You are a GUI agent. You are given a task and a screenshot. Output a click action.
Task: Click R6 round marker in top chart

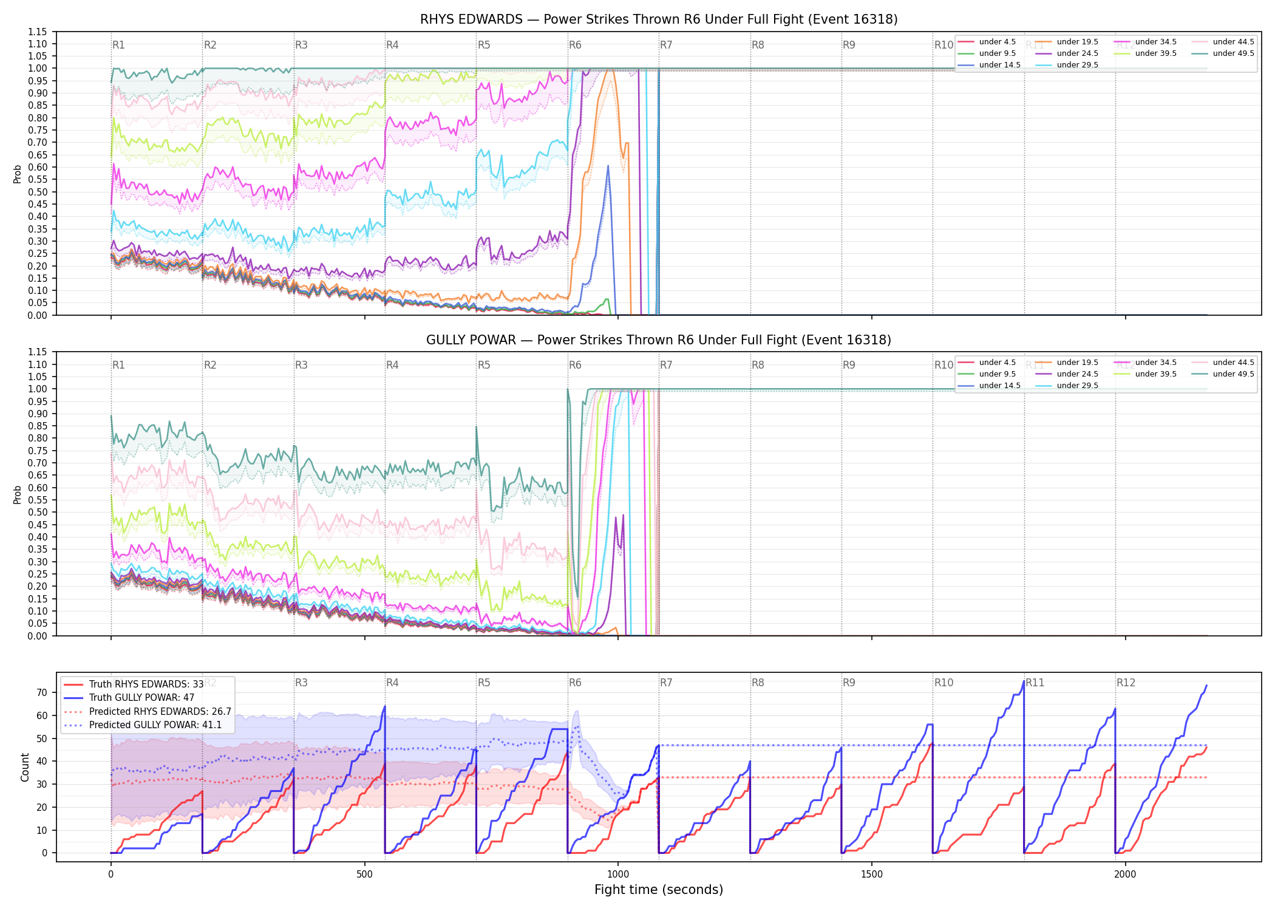click(575, 45)
